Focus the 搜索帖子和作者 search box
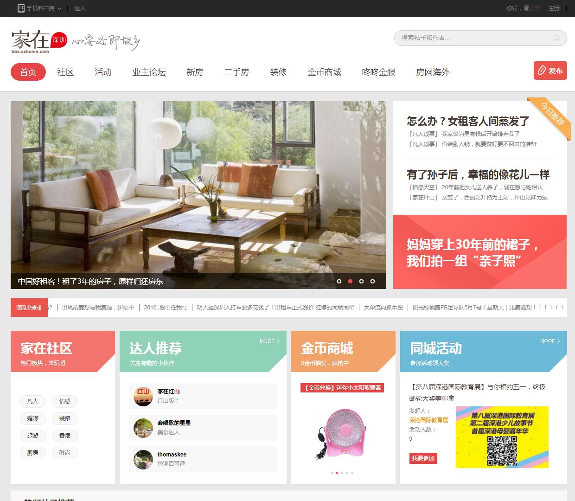575x501 pixels. 480,38
